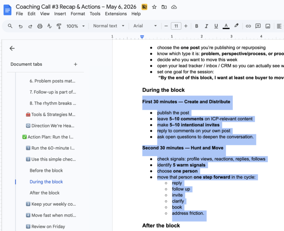This screenshot has height=231, width=284.
Task: Click the 'After the block' document heading
Action: click(x=161, y=225)
